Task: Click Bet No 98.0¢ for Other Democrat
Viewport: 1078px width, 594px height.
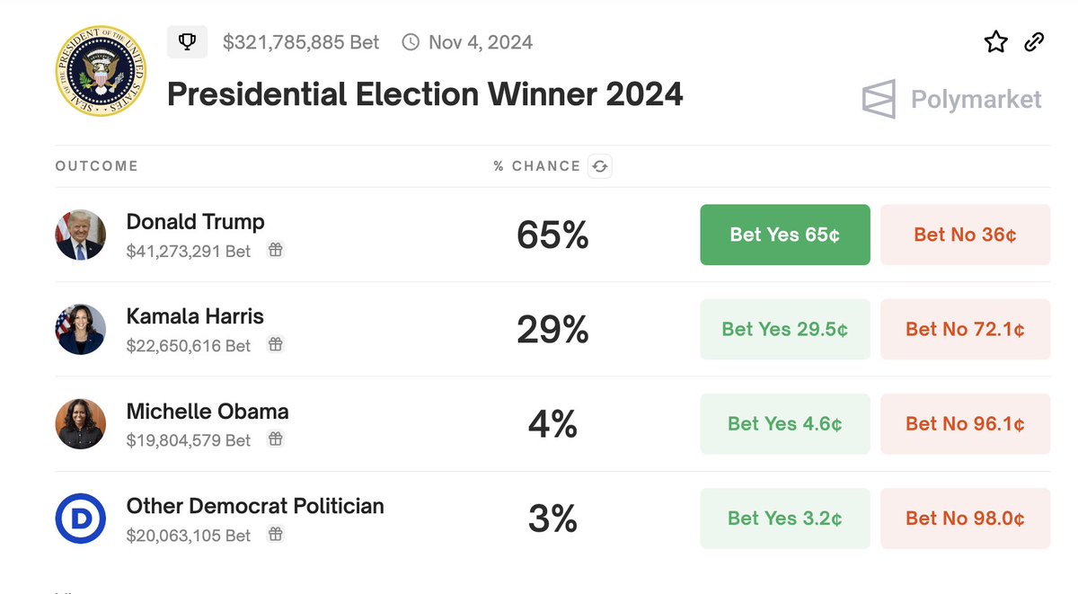Action: [x=965, y=519]
